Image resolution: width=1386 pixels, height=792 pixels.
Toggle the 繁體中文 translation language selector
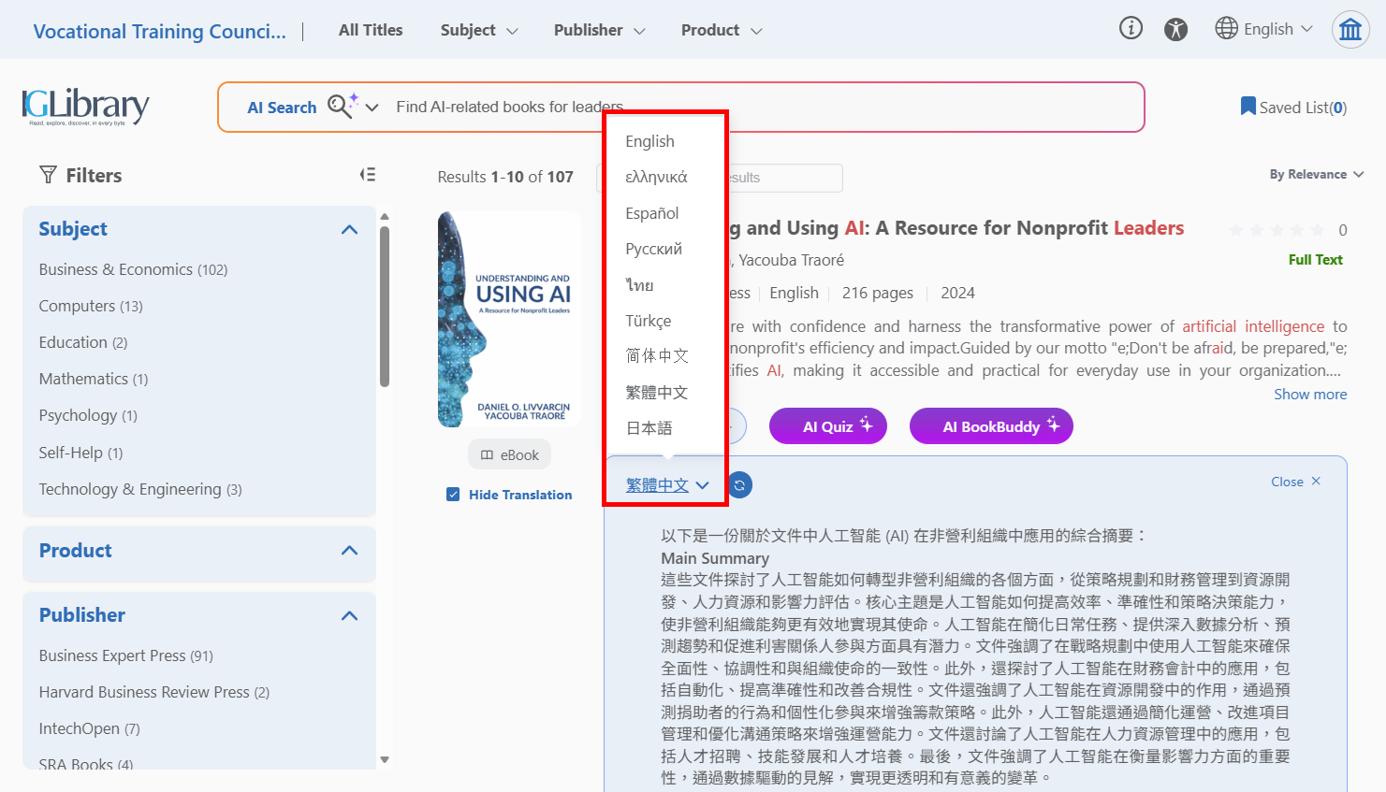667,485
